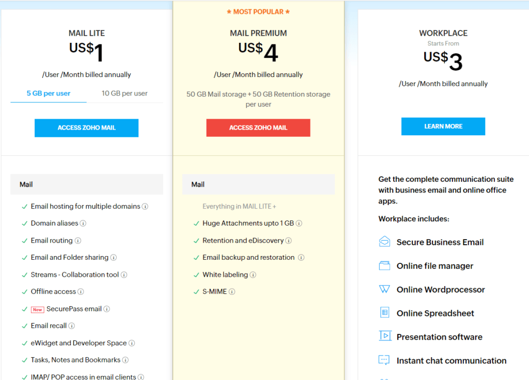The image size is (529, 380).
Task: Click the Secure Business Email envelope icon
Action: tap(384, 242)
